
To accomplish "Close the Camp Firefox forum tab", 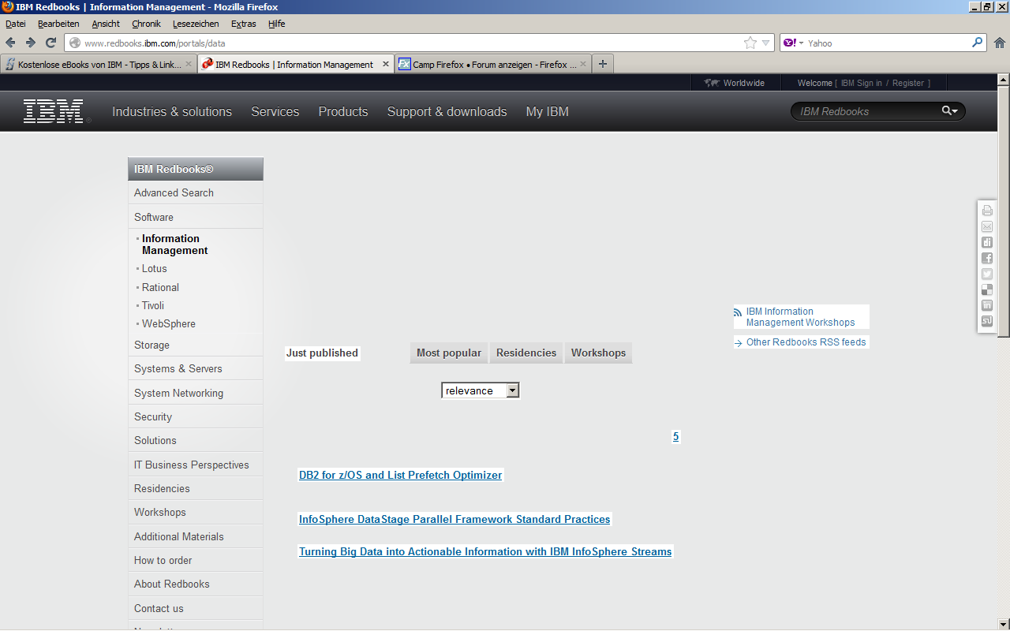I will click(583, 64).
